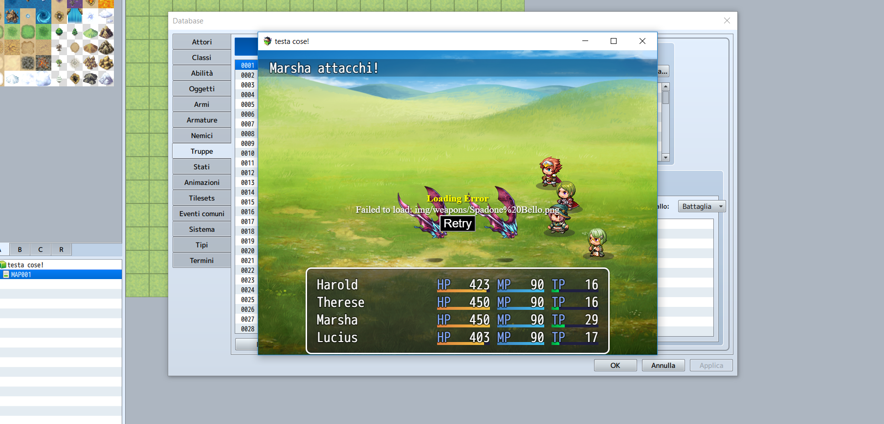Viewport: 884px width, 424px height.
Task: Select the testa cose! project root
Action: (x=61, y=265)
